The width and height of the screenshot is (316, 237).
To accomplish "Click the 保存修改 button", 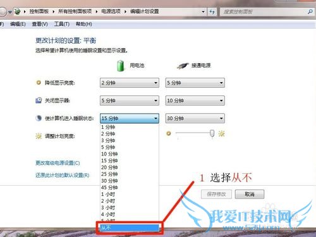I will pos(216,194).
